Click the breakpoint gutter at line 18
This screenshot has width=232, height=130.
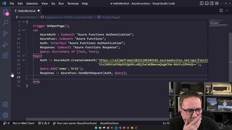(x=13, y=73)
